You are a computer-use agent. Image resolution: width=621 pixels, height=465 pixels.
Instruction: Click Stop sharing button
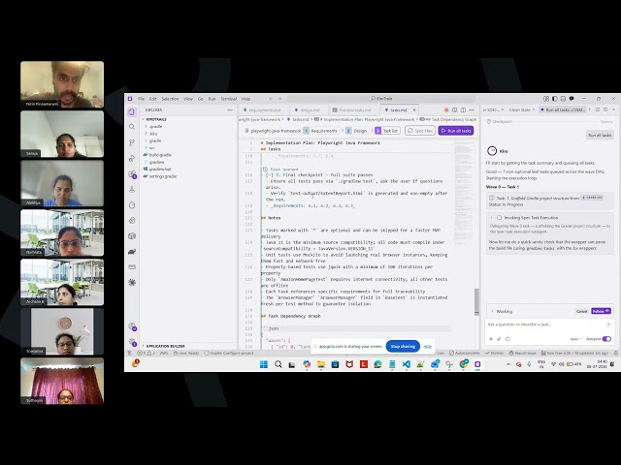(403, 347)
